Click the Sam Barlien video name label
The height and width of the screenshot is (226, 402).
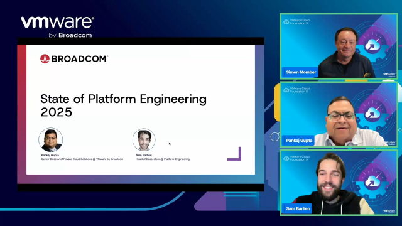tap(297, 208)
